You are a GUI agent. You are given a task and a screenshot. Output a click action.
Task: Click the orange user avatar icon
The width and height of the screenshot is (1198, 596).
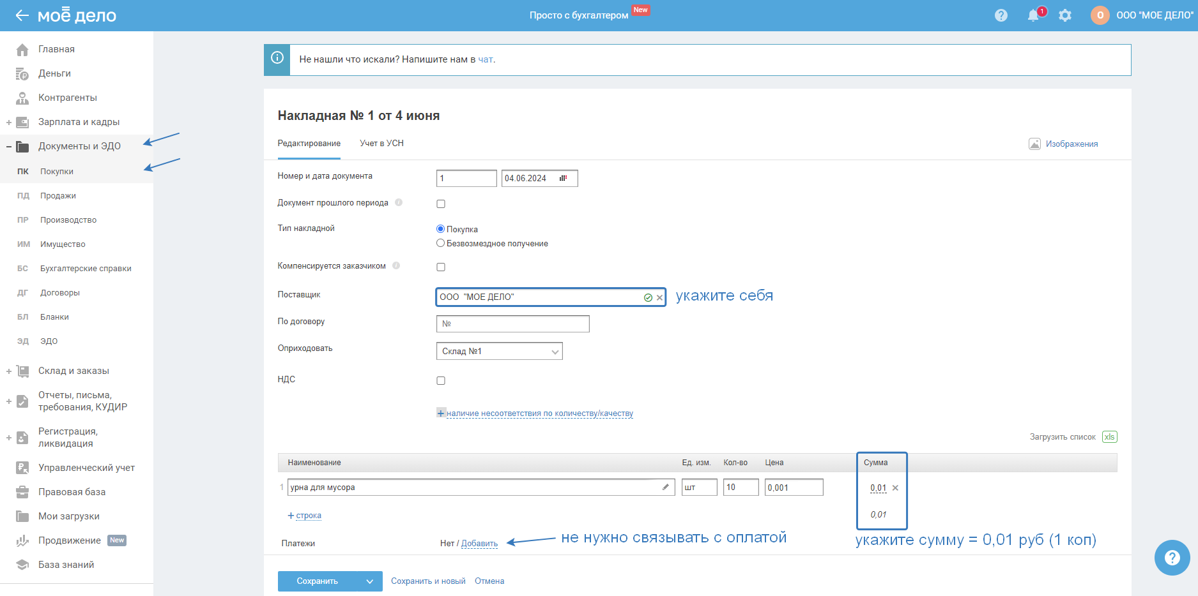[x=1100, y=15]
